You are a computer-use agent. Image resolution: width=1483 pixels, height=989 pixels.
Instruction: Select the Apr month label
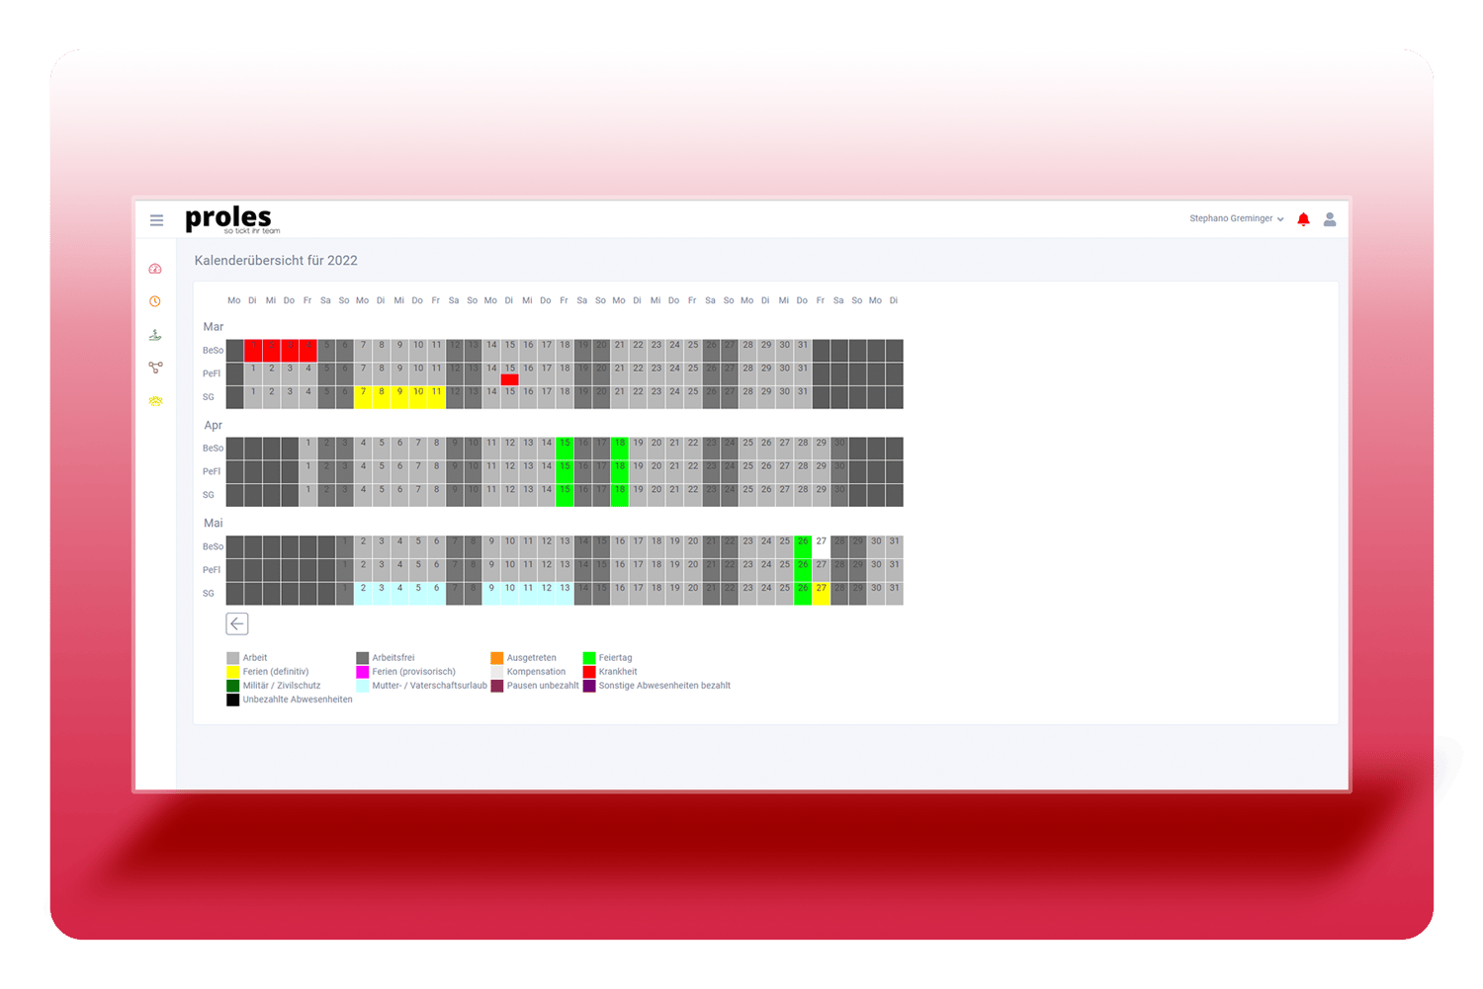click(214, 425)
